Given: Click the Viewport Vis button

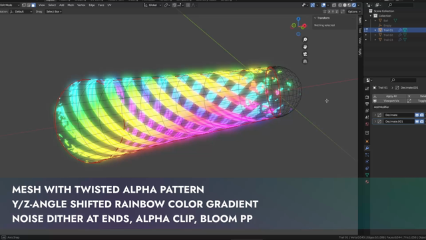Looking at the screenshot, I should point(389,101).
